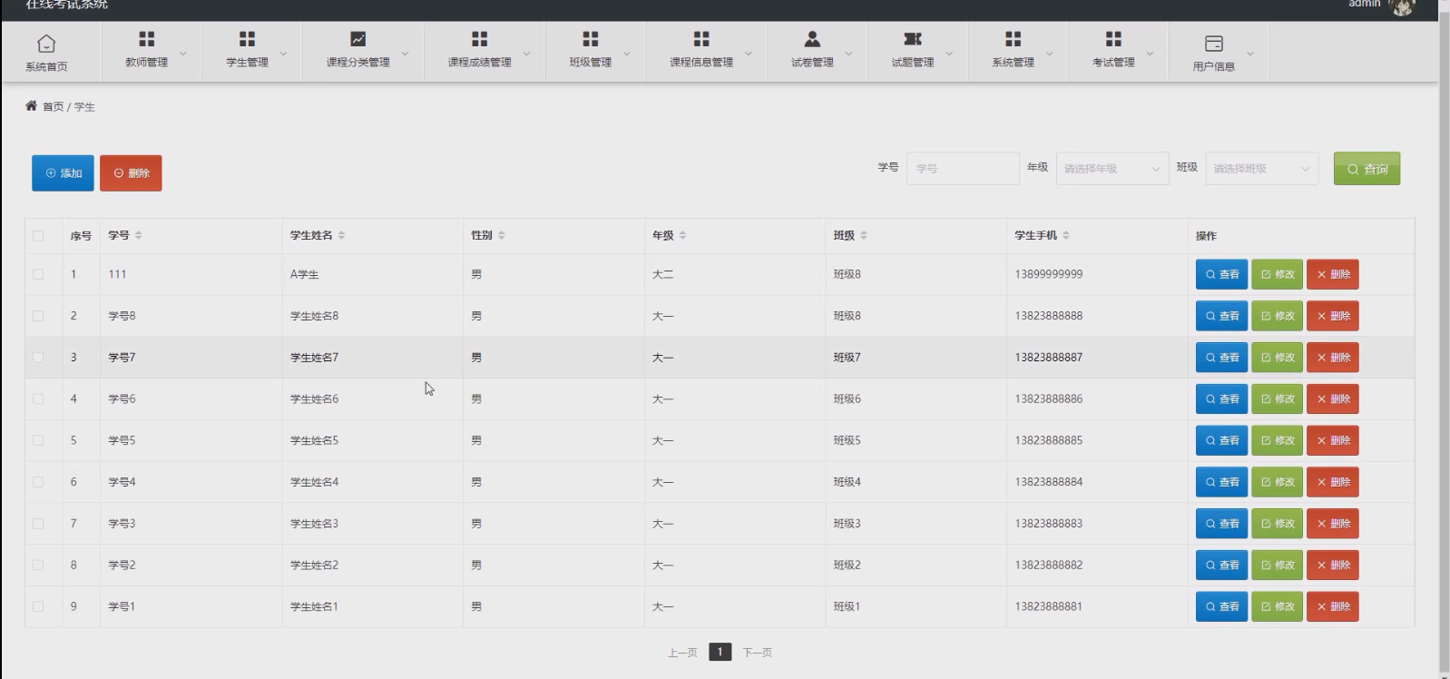Expand the 试卷管理 menu chevron

click(x=848, y=54)
